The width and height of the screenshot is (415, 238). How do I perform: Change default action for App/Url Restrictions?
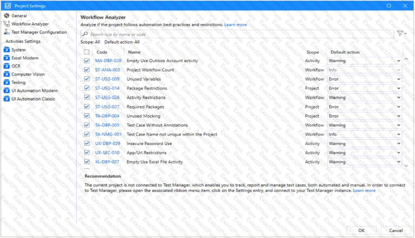pos(364,153)
